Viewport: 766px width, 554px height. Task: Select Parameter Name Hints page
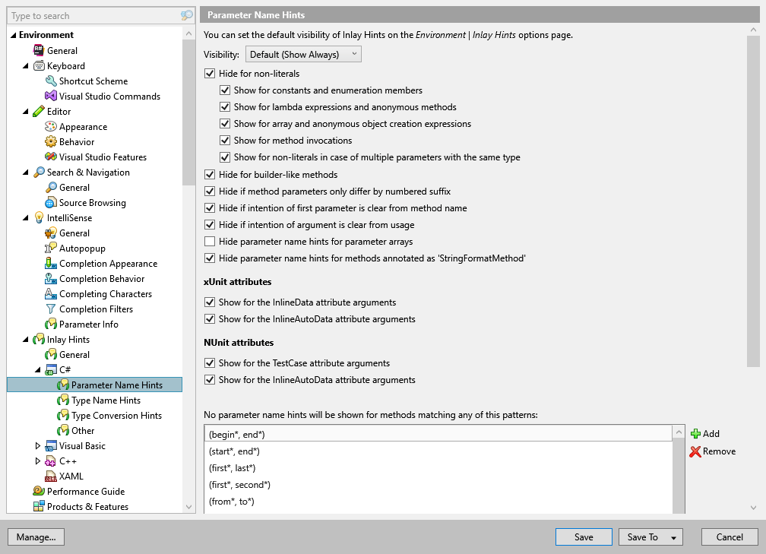[x=95, y=385]
